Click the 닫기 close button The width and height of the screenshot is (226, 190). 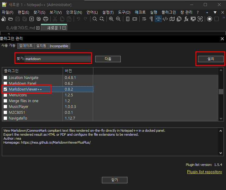[x=115, y=180]
